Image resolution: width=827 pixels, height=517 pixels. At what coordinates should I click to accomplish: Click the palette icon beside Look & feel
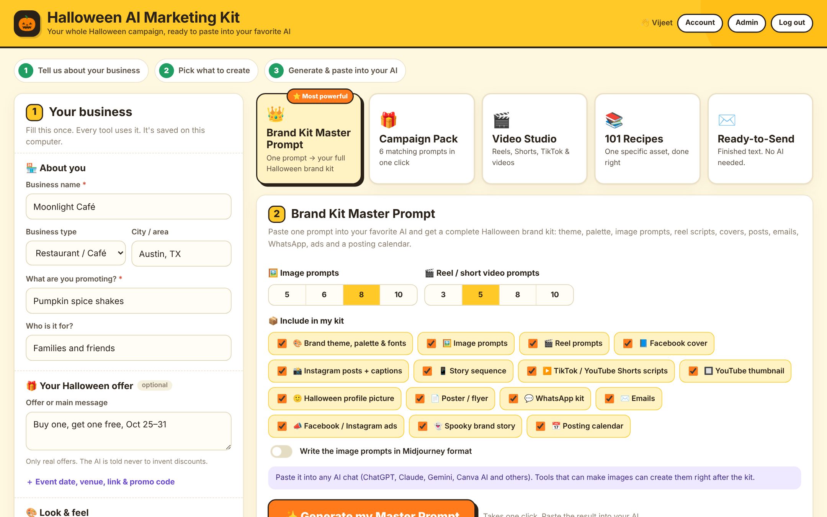click(x=31, y=512)
